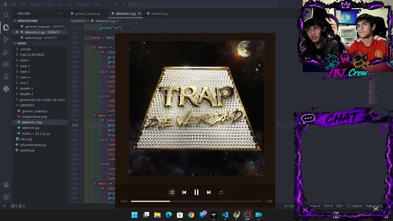Expand the clase 3 folder
This screenshot has height=221, width=393.
pyautogui.click(x=40, y=72)
